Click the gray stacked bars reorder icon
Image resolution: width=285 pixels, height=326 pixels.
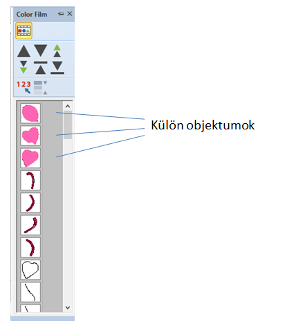click(x=41, y=87)
